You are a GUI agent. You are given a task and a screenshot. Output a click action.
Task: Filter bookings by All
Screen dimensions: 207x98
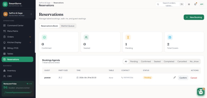pyautogui.click(x=126, y=61)
